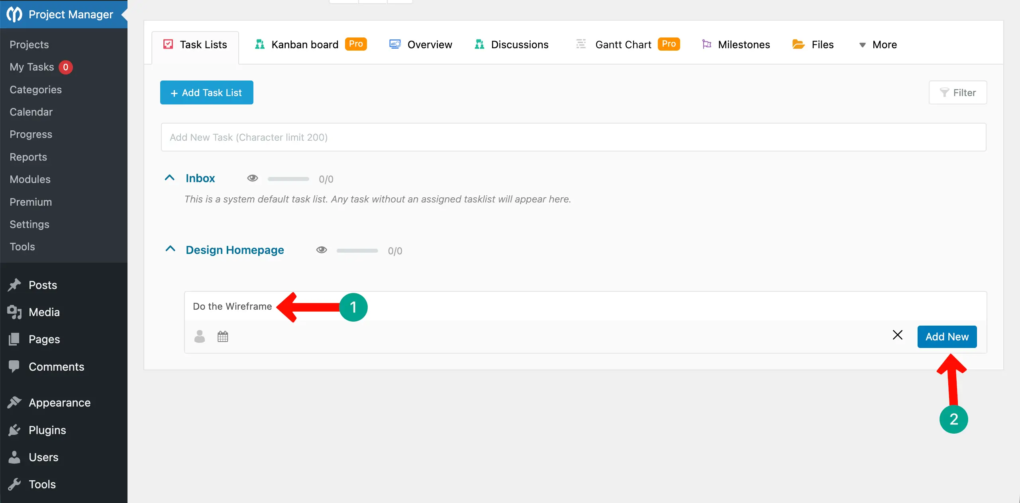Click the Milestones flag icon

coord(706,44)
